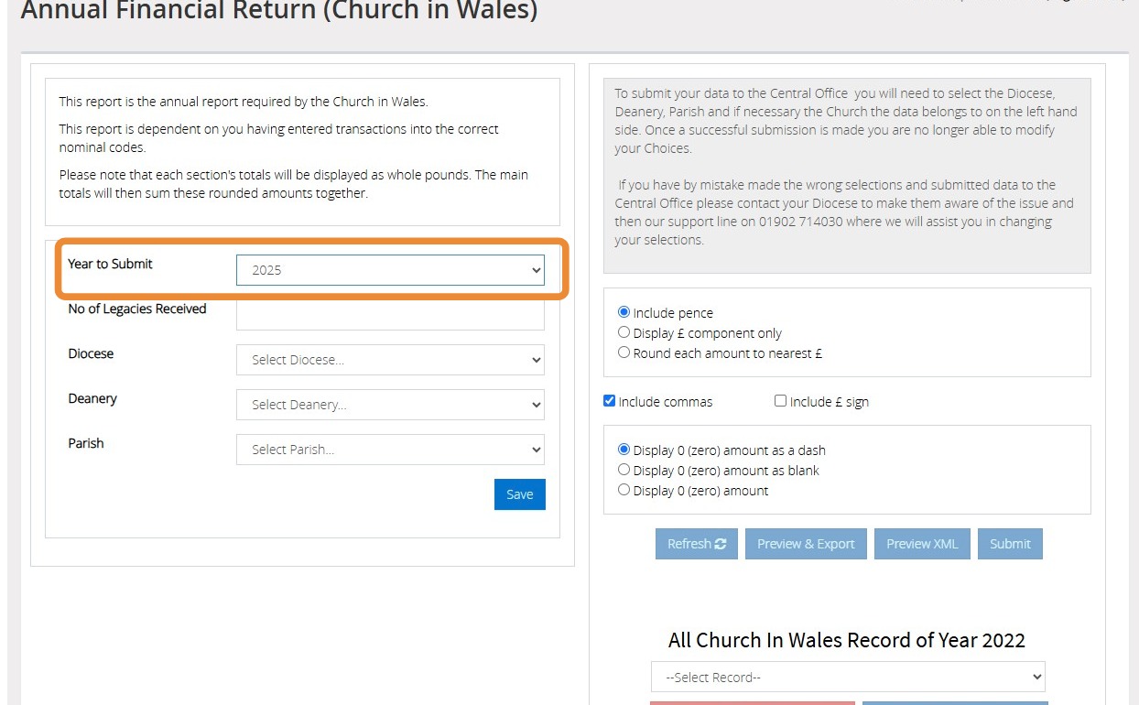
Task: Click the Preview & Export button
Action: tap(806, 544)
